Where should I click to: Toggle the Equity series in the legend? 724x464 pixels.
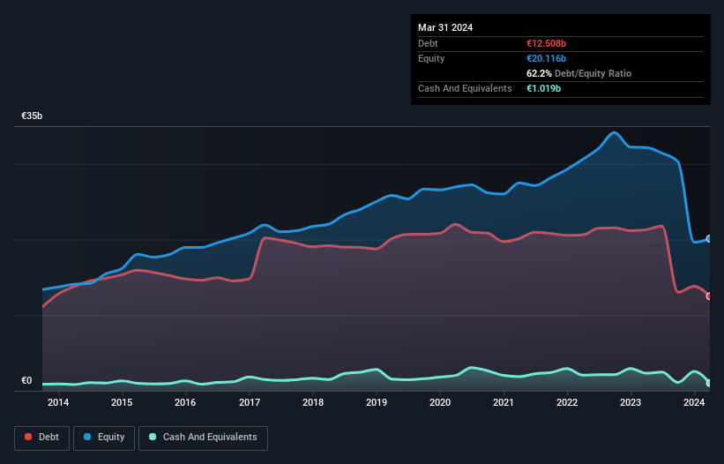coord(104,438)
